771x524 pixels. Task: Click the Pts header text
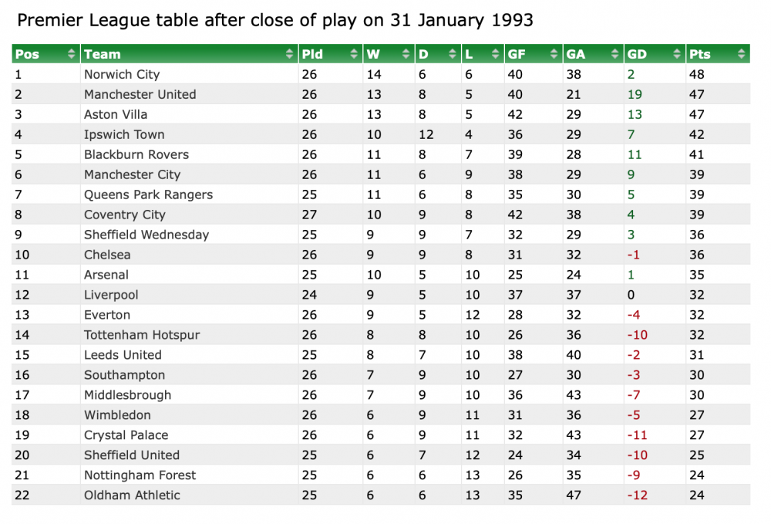[x=699, y=54]
